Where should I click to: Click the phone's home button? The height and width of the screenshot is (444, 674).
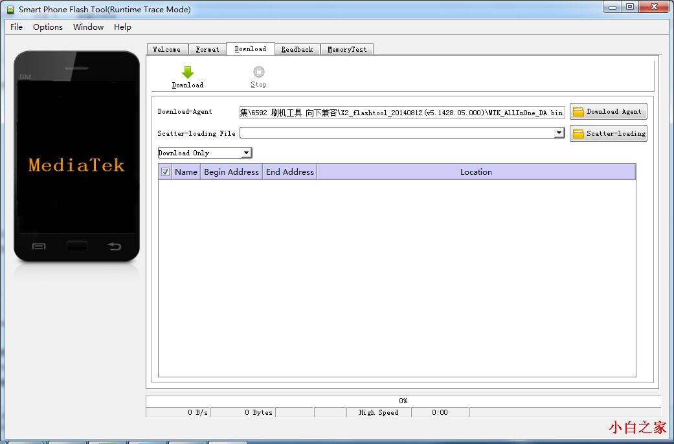[76, 246]
